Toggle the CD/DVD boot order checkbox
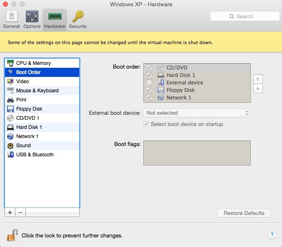 point(149,68)
